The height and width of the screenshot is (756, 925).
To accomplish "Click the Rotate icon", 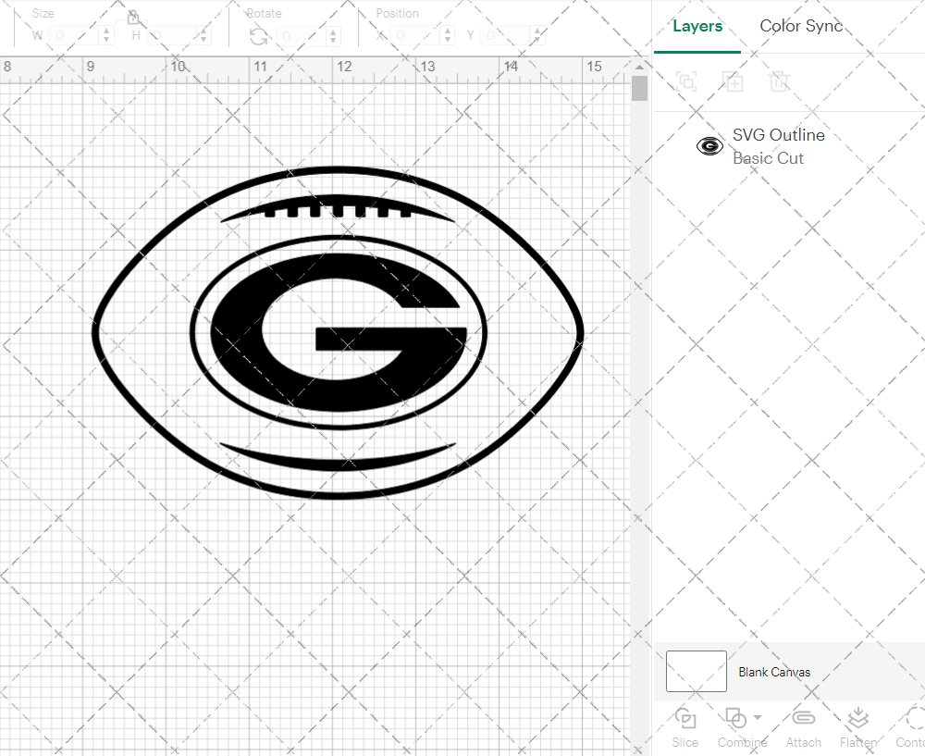I will point(258,37).
